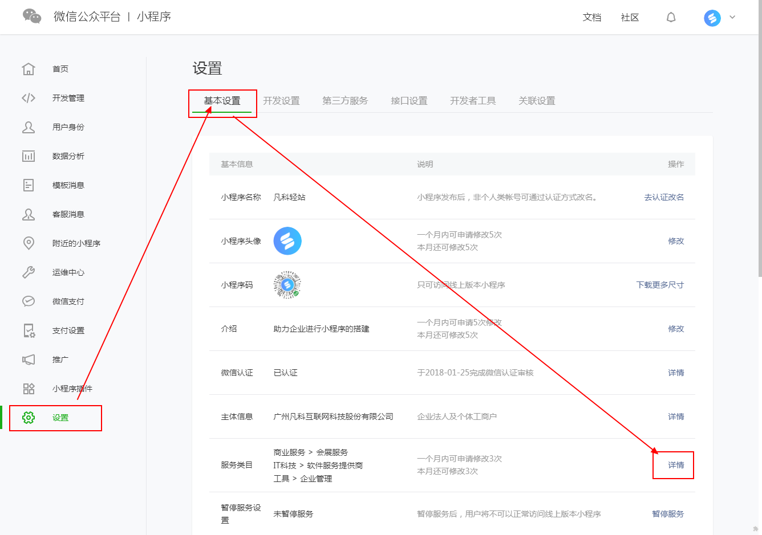
Task: Select the 用户身份 person icon
Action: tap(29, 127)
